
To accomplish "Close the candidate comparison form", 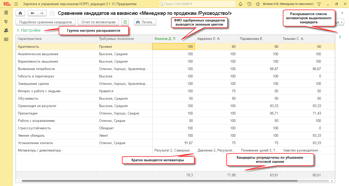I will (x=342, y=13).
